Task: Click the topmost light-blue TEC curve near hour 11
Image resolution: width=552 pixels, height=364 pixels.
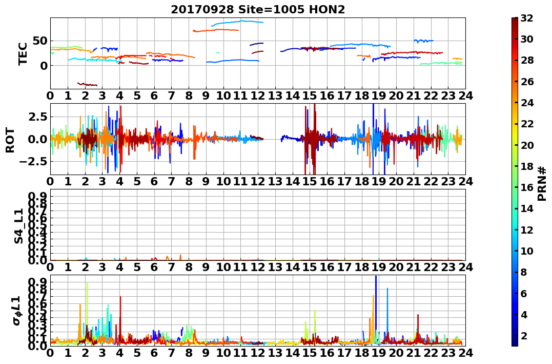Action: point(237,23)
